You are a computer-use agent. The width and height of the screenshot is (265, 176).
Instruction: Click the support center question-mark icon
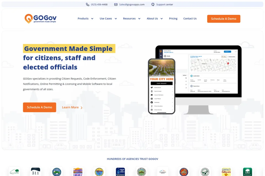coord(153,5)
